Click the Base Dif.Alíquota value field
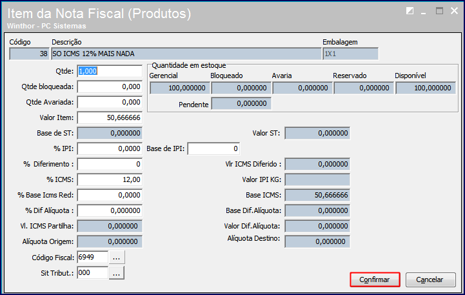The image size is (465, 295). point(317,210)
